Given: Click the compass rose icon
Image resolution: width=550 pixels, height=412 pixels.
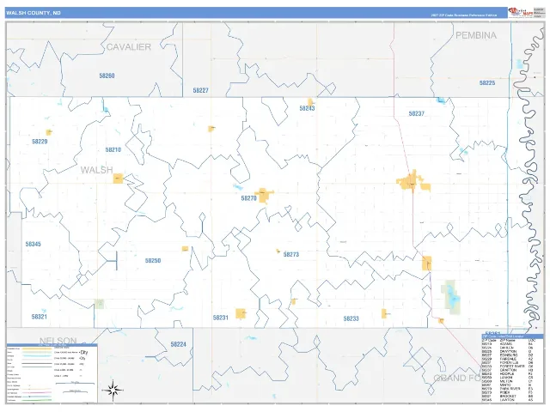Looking at the screenshot, I should coord(113,390).
